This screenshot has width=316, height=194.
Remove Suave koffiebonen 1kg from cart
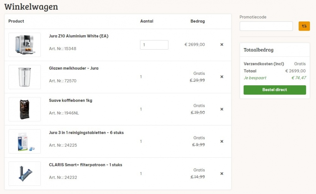pyautogui.click(x=222, y=109)
